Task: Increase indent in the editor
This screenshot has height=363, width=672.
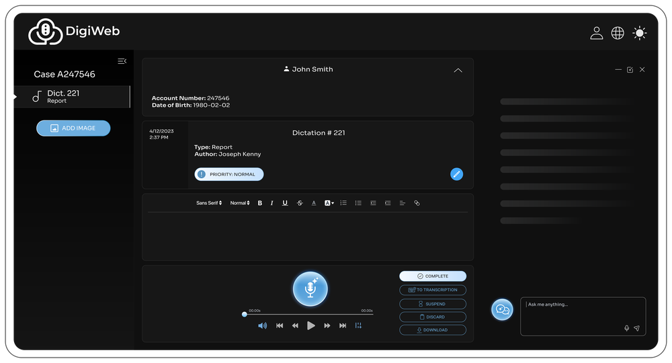Action: pos(388,203)
